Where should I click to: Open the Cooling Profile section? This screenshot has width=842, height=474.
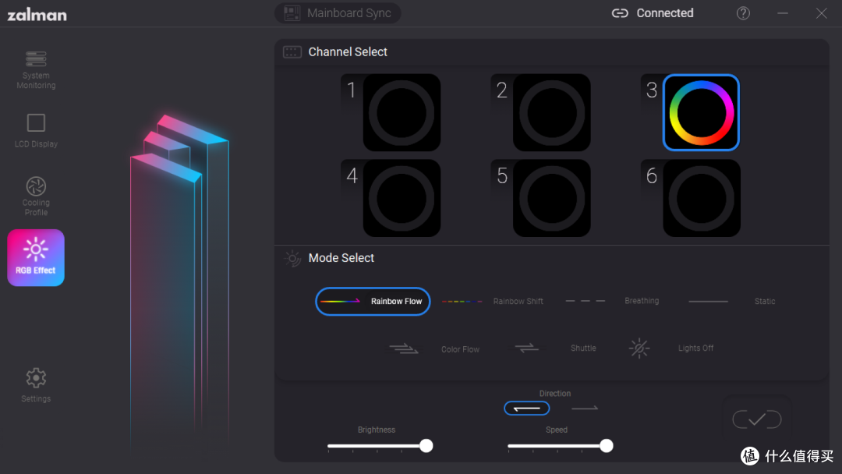click(36, 196)
